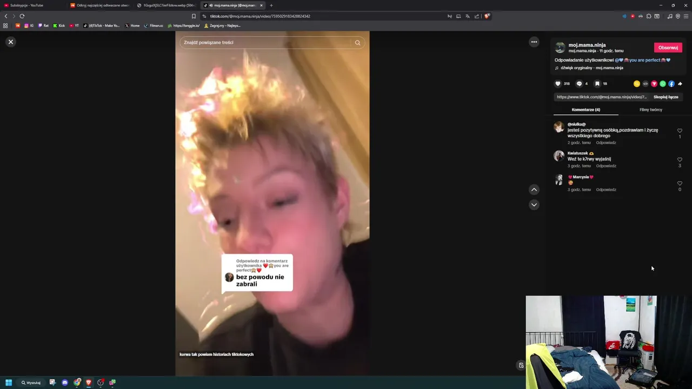Screen dimensions: 692x389
Task: Click the comments bubble icon (4)
Action: [579, 84]
